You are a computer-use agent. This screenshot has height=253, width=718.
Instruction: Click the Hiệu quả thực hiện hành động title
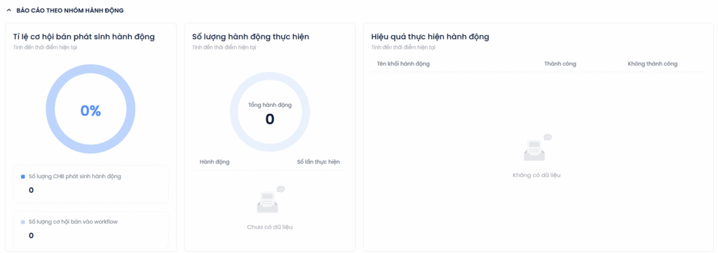tap(430, 37)
